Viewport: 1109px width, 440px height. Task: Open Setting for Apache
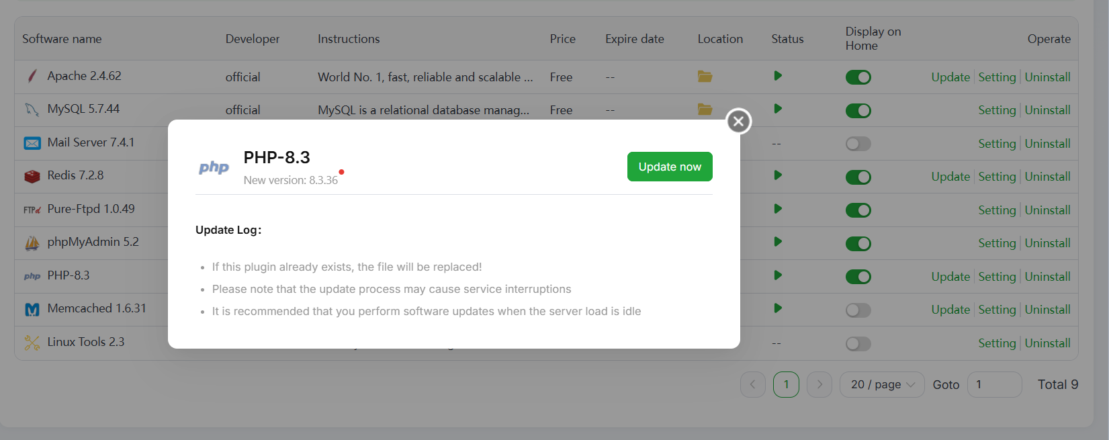click(997, 77)
